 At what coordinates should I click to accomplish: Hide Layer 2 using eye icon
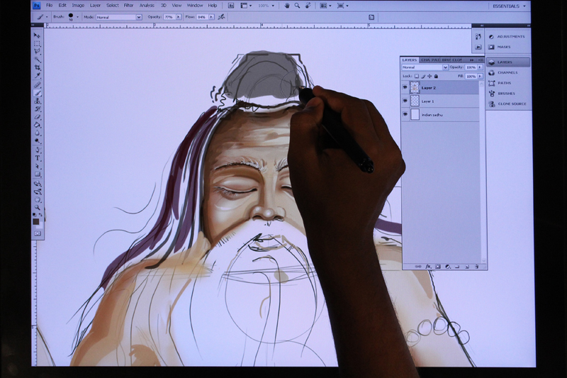point(405,88)
